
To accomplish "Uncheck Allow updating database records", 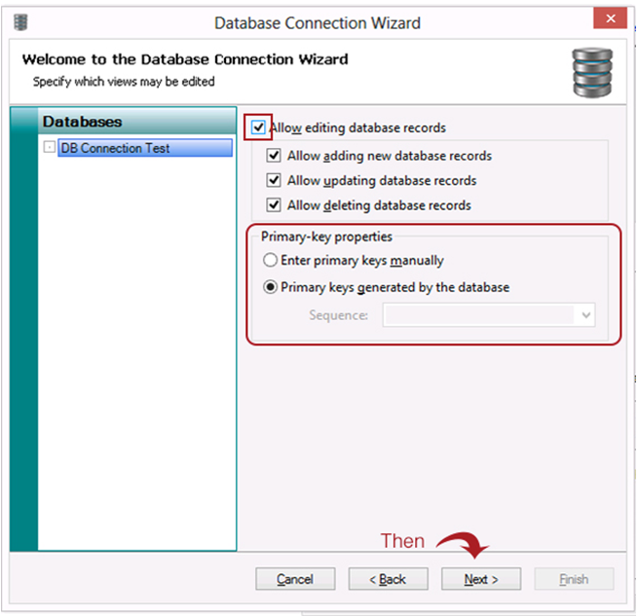I will 274,180.
